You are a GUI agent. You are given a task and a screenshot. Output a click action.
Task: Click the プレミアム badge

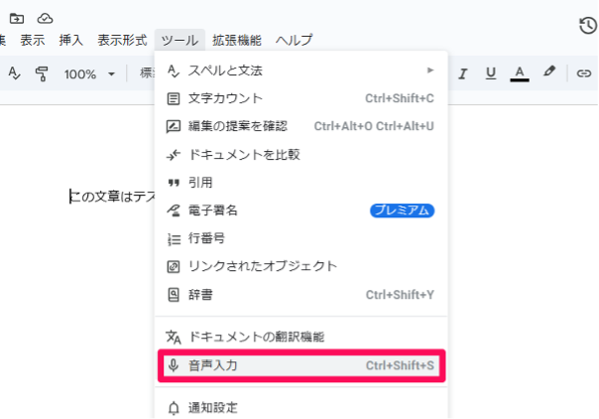[402, 210]
